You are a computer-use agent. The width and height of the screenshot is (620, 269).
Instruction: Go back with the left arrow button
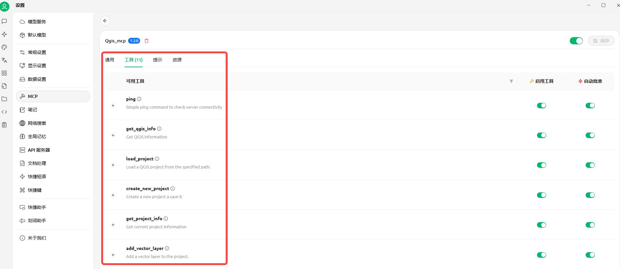point(105,21)
